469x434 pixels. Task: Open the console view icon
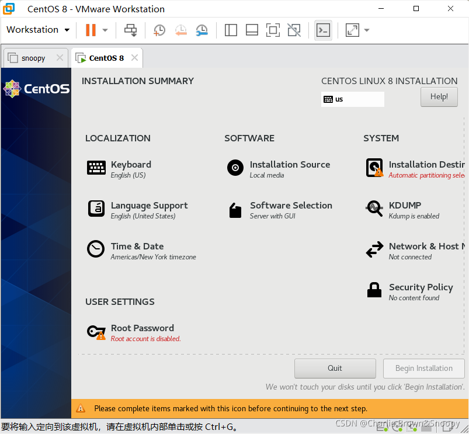(x=323, y=30)
